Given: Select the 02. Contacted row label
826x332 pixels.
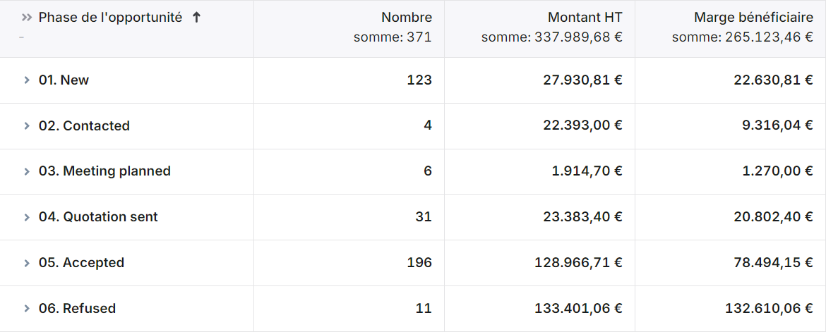Looking at the screenshot, I should coord(84,125).
